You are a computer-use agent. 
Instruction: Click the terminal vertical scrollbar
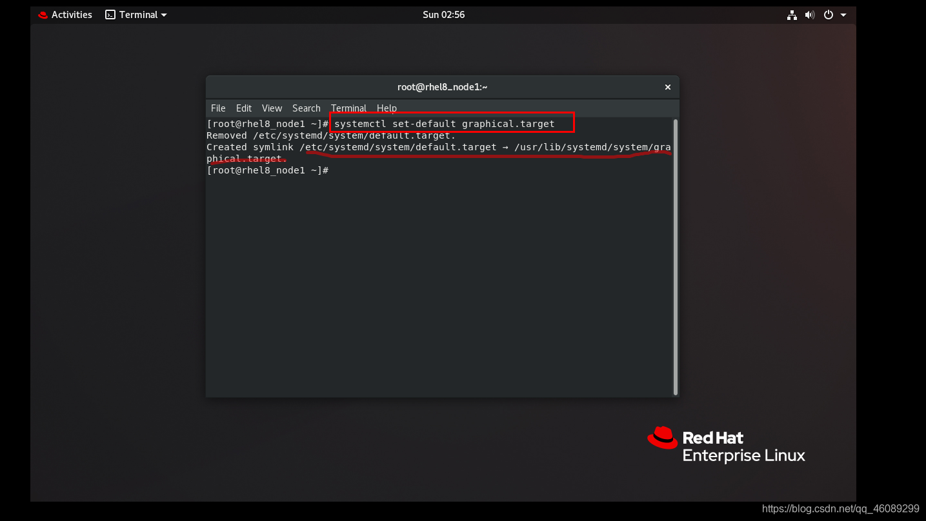click(675, 257)
